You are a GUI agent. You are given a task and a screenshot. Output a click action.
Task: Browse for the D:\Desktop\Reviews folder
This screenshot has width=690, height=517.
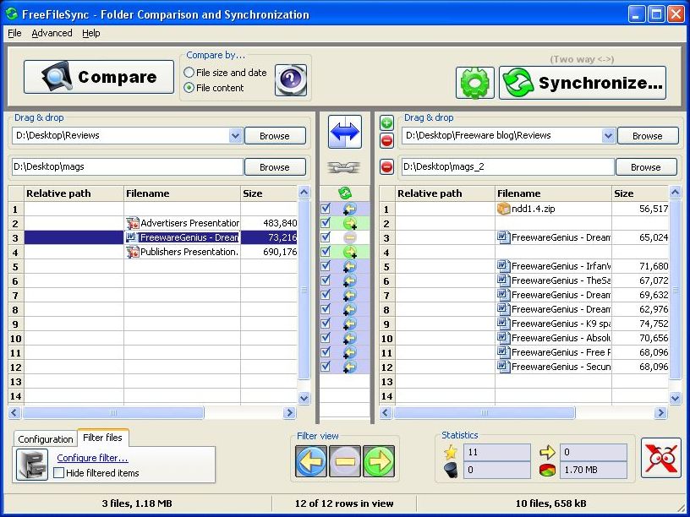coord(275,136)
